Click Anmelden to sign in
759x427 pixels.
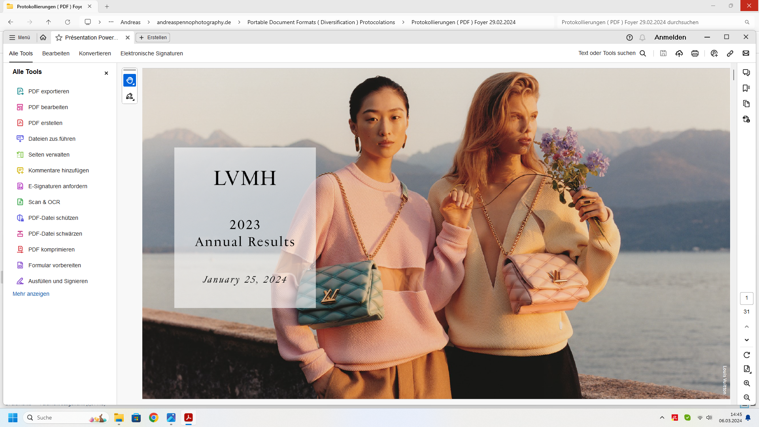pos(670,37)
